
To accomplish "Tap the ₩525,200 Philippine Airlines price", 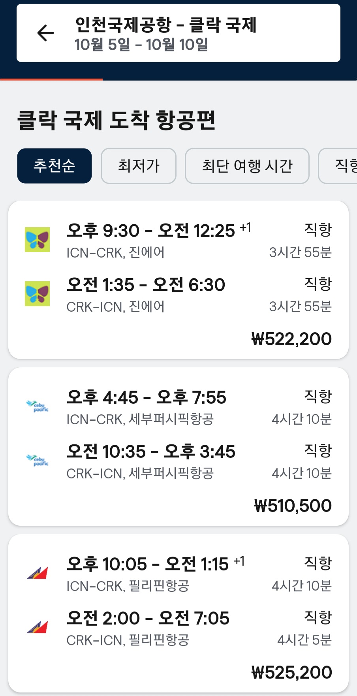I will click(x=291, y=672).
